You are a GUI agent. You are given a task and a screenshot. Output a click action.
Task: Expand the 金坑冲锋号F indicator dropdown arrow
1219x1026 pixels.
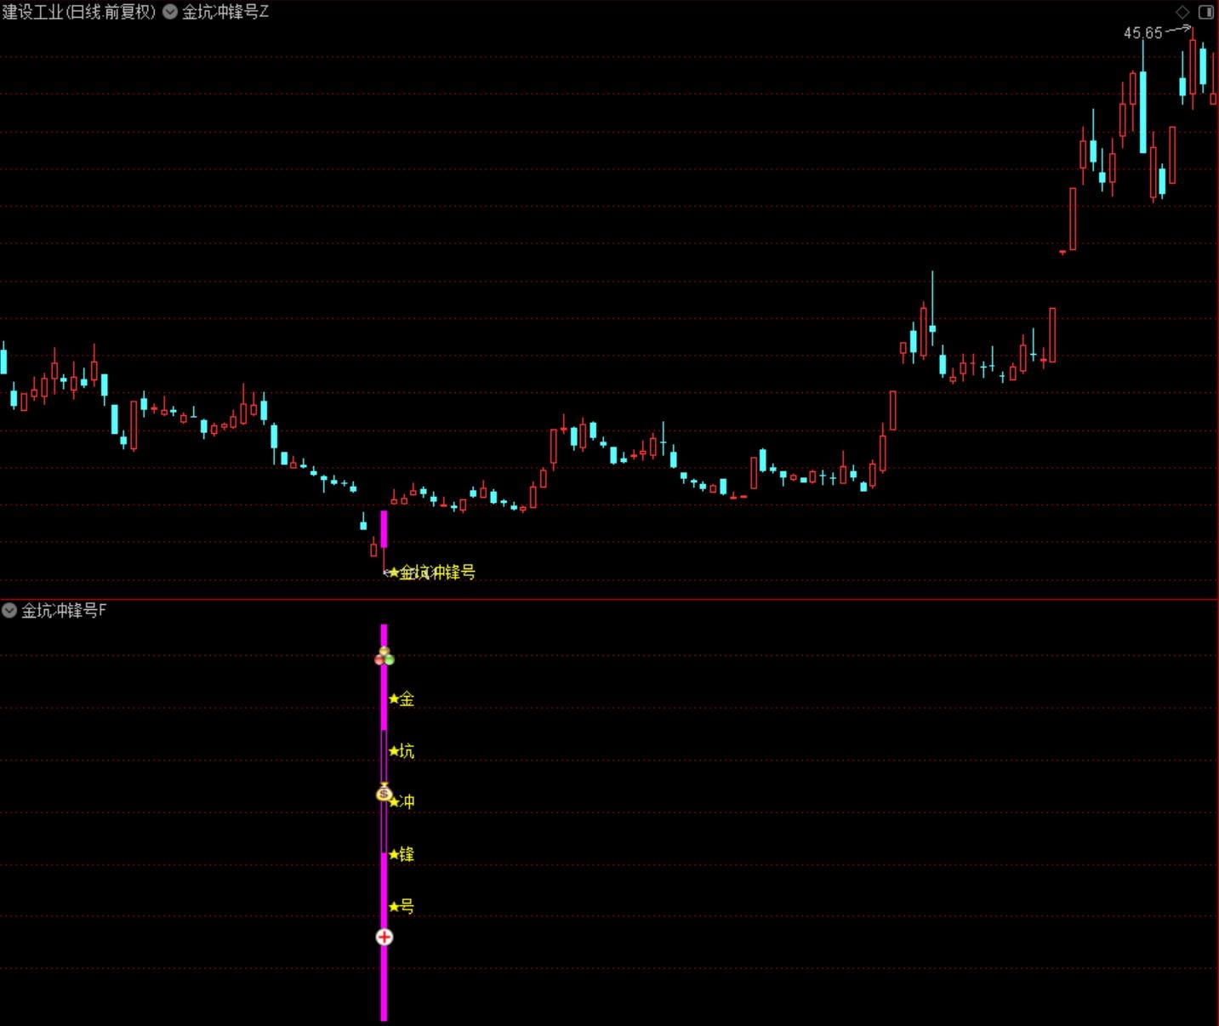coord(9,610)
